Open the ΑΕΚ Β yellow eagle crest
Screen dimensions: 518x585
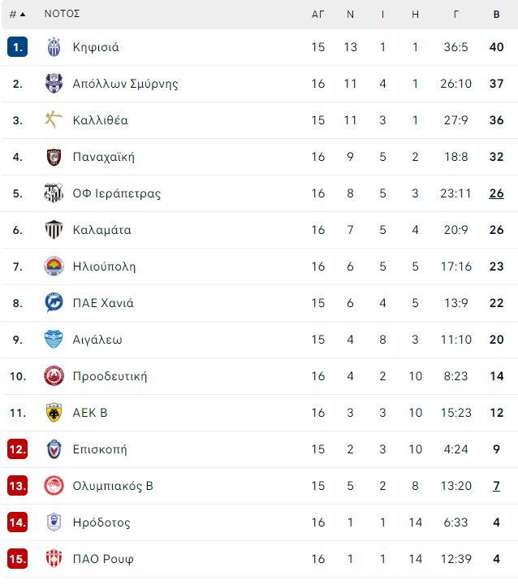click(54, 412)
